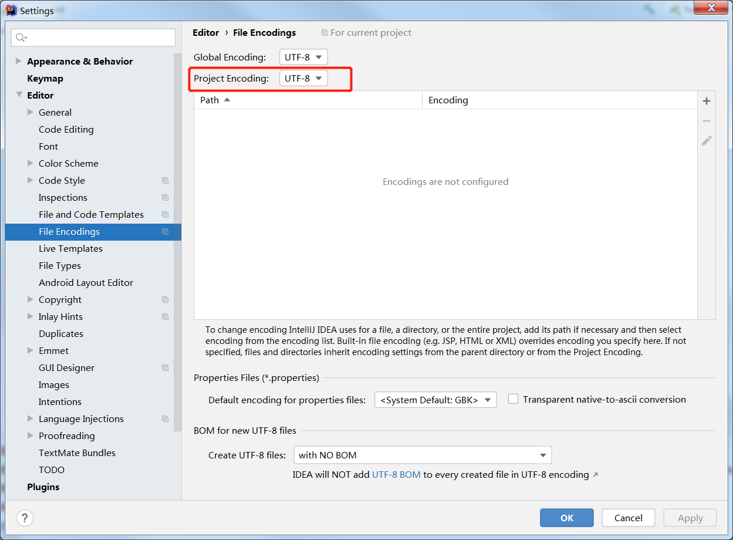Click the help question mark icon
This screenshot has width=733, height=540.
pyautogui.click(x=25, y=518)
